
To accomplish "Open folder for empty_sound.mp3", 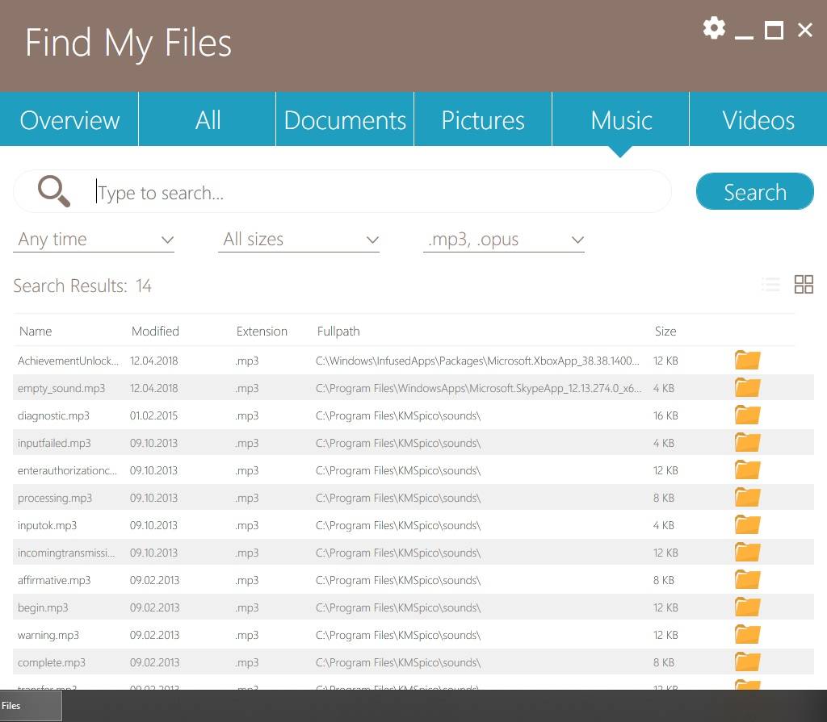I will [x=747, y=387].
